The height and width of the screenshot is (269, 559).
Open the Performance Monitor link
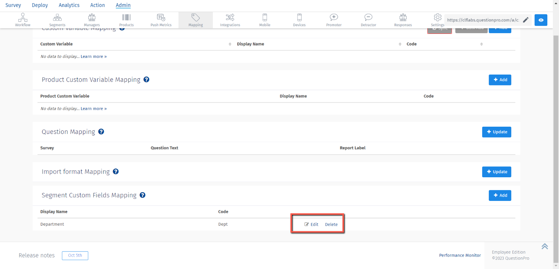click(x=460, y=255)
